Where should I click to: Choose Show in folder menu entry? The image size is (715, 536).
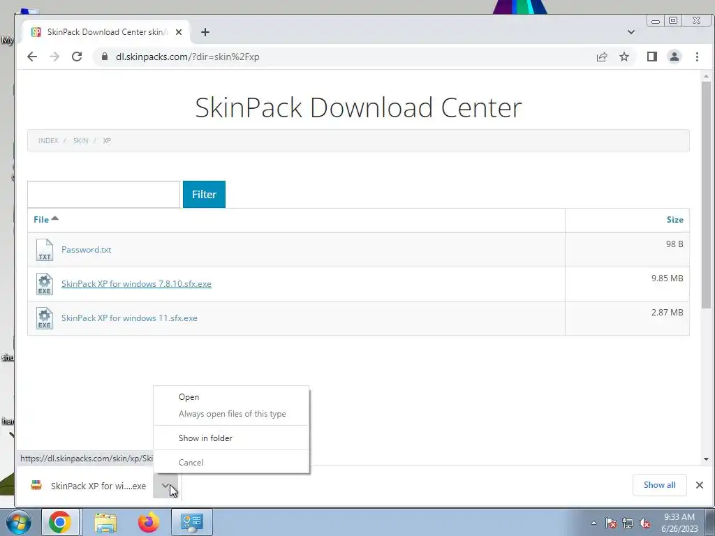[x=231, y=438]
